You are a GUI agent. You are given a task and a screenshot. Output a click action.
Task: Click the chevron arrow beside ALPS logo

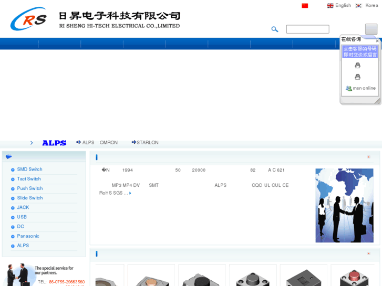32,143
